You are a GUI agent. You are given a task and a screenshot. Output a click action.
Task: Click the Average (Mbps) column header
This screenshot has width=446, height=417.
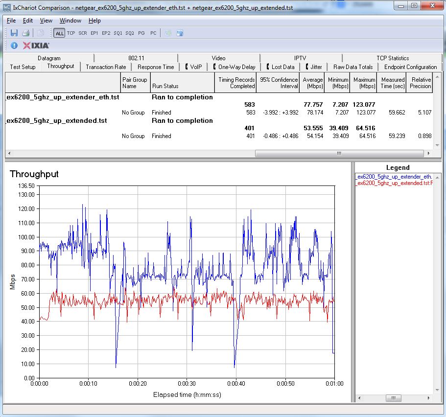click(312, 83)
